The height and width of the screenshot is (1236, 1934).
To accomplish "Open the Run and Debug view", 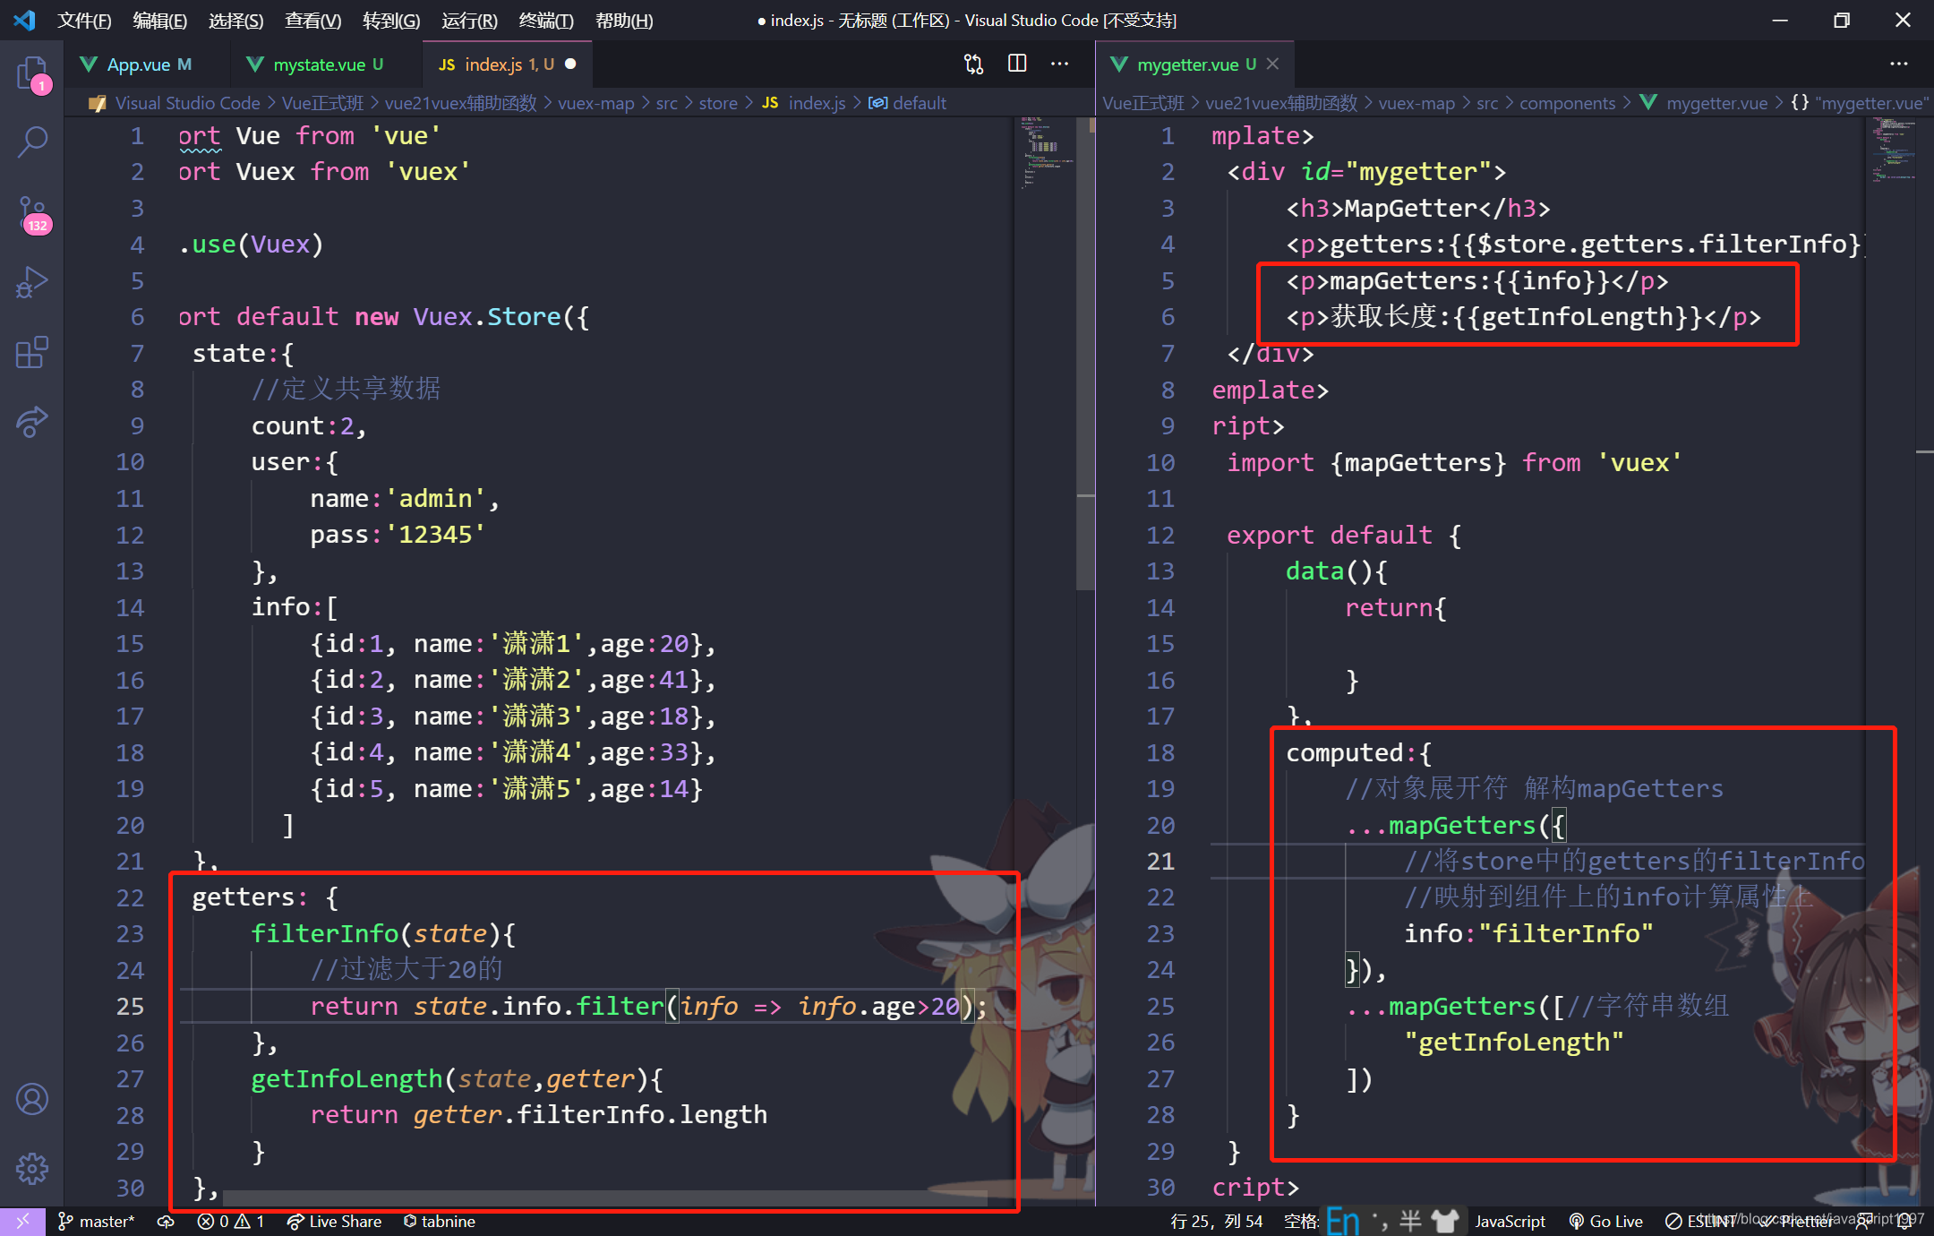I will (32, 283).
